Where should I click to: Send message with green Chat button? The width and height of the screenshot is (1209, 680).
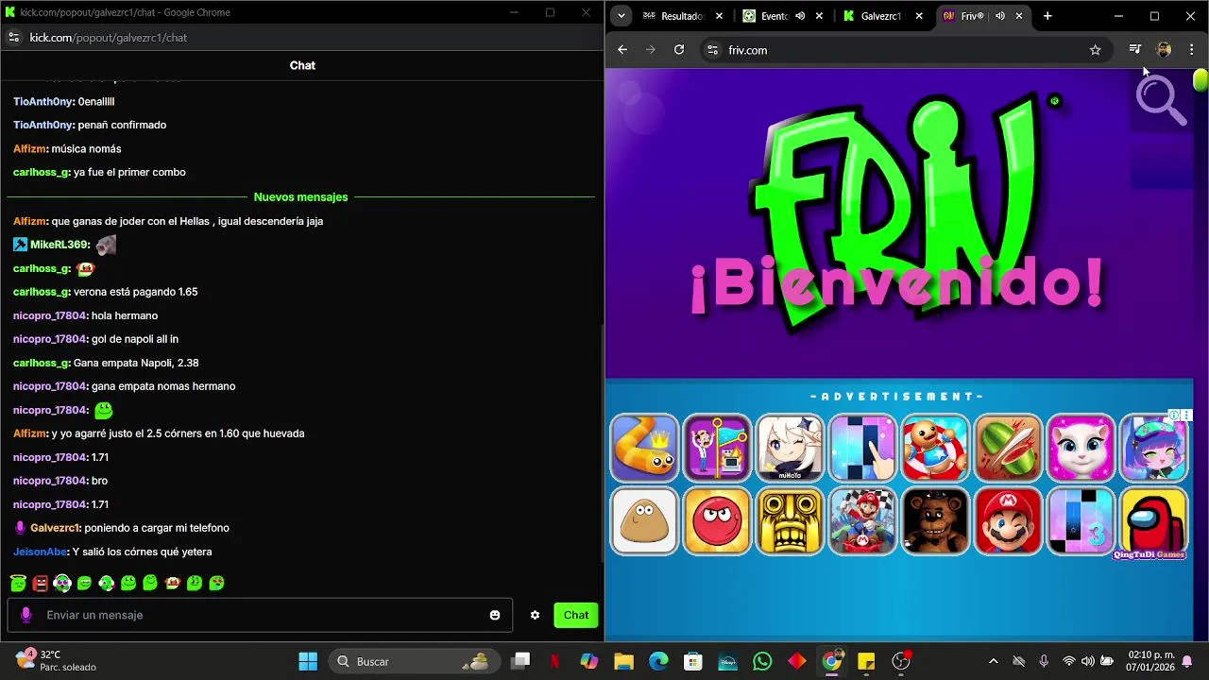[x=576, y=615]
